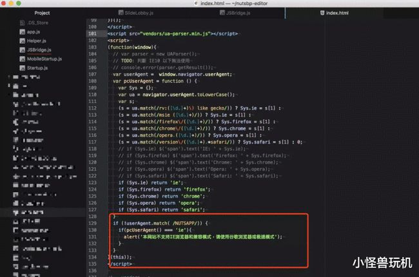419x277 pixels.
Task: Click the app.js file icon
Action: click(x=23, y=32)
